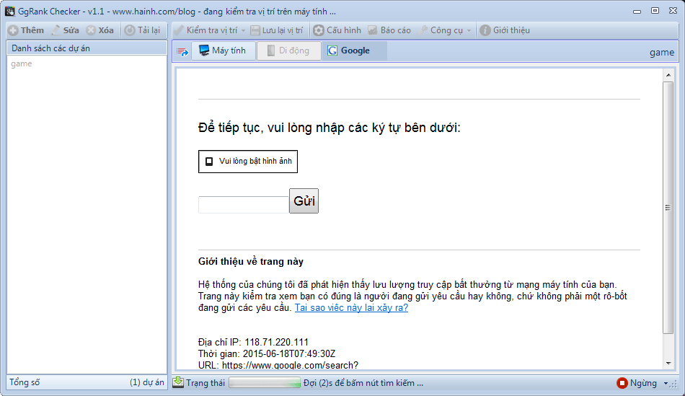Click the red arrow list icon beside Máy tính
The width and height of the screenshot is (685, 396).
[182, 52]
